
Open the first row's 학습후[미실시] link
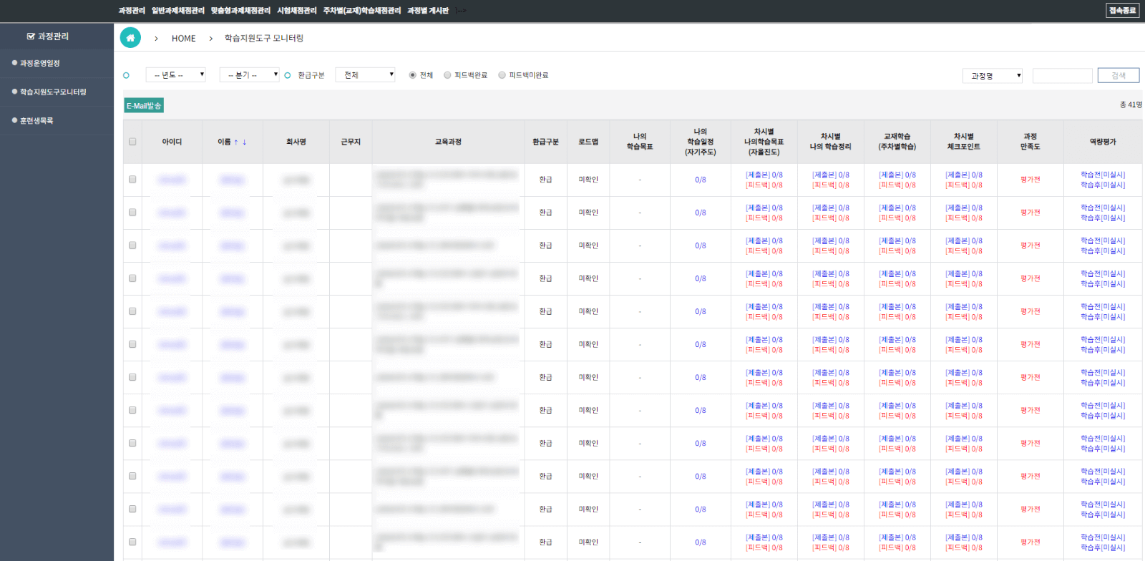tap(1103, 185)
